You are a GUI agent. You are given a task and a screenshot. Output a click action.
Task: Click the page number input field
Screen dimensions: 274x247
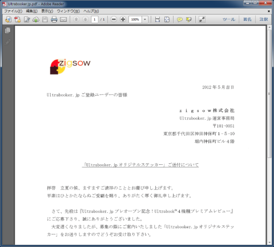point(95,19)
